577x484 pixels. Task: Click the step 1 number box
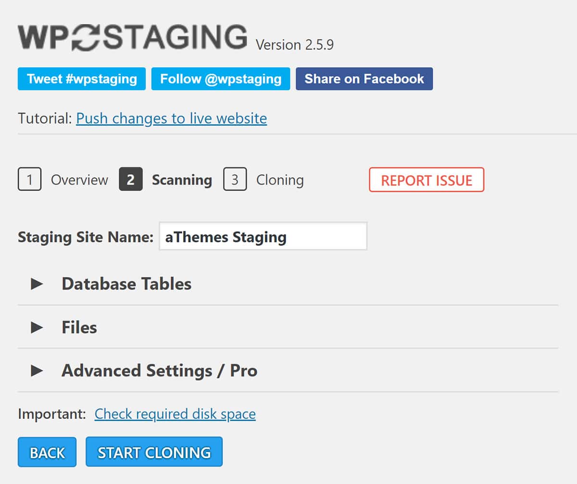[29, 180]
